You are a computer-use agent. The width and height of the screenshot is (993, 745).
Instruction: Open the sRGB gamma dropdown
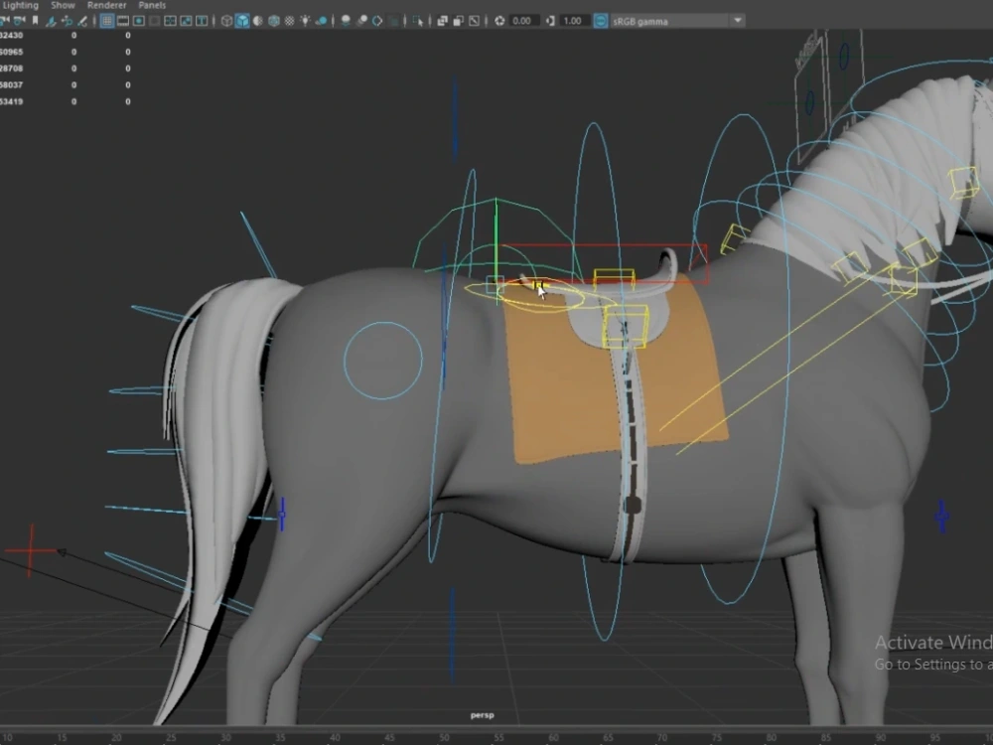677,21
